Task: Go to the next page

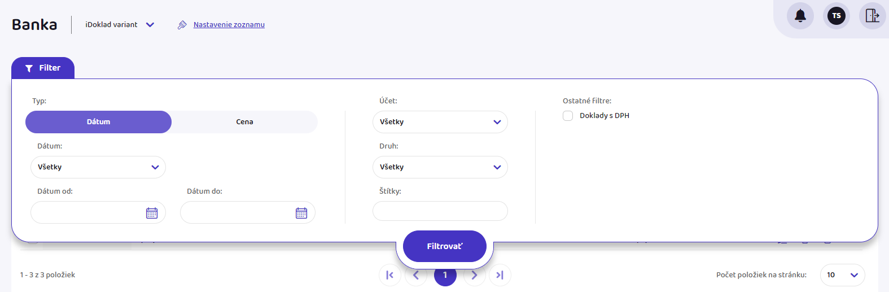Action: click(x=474, y=275)
